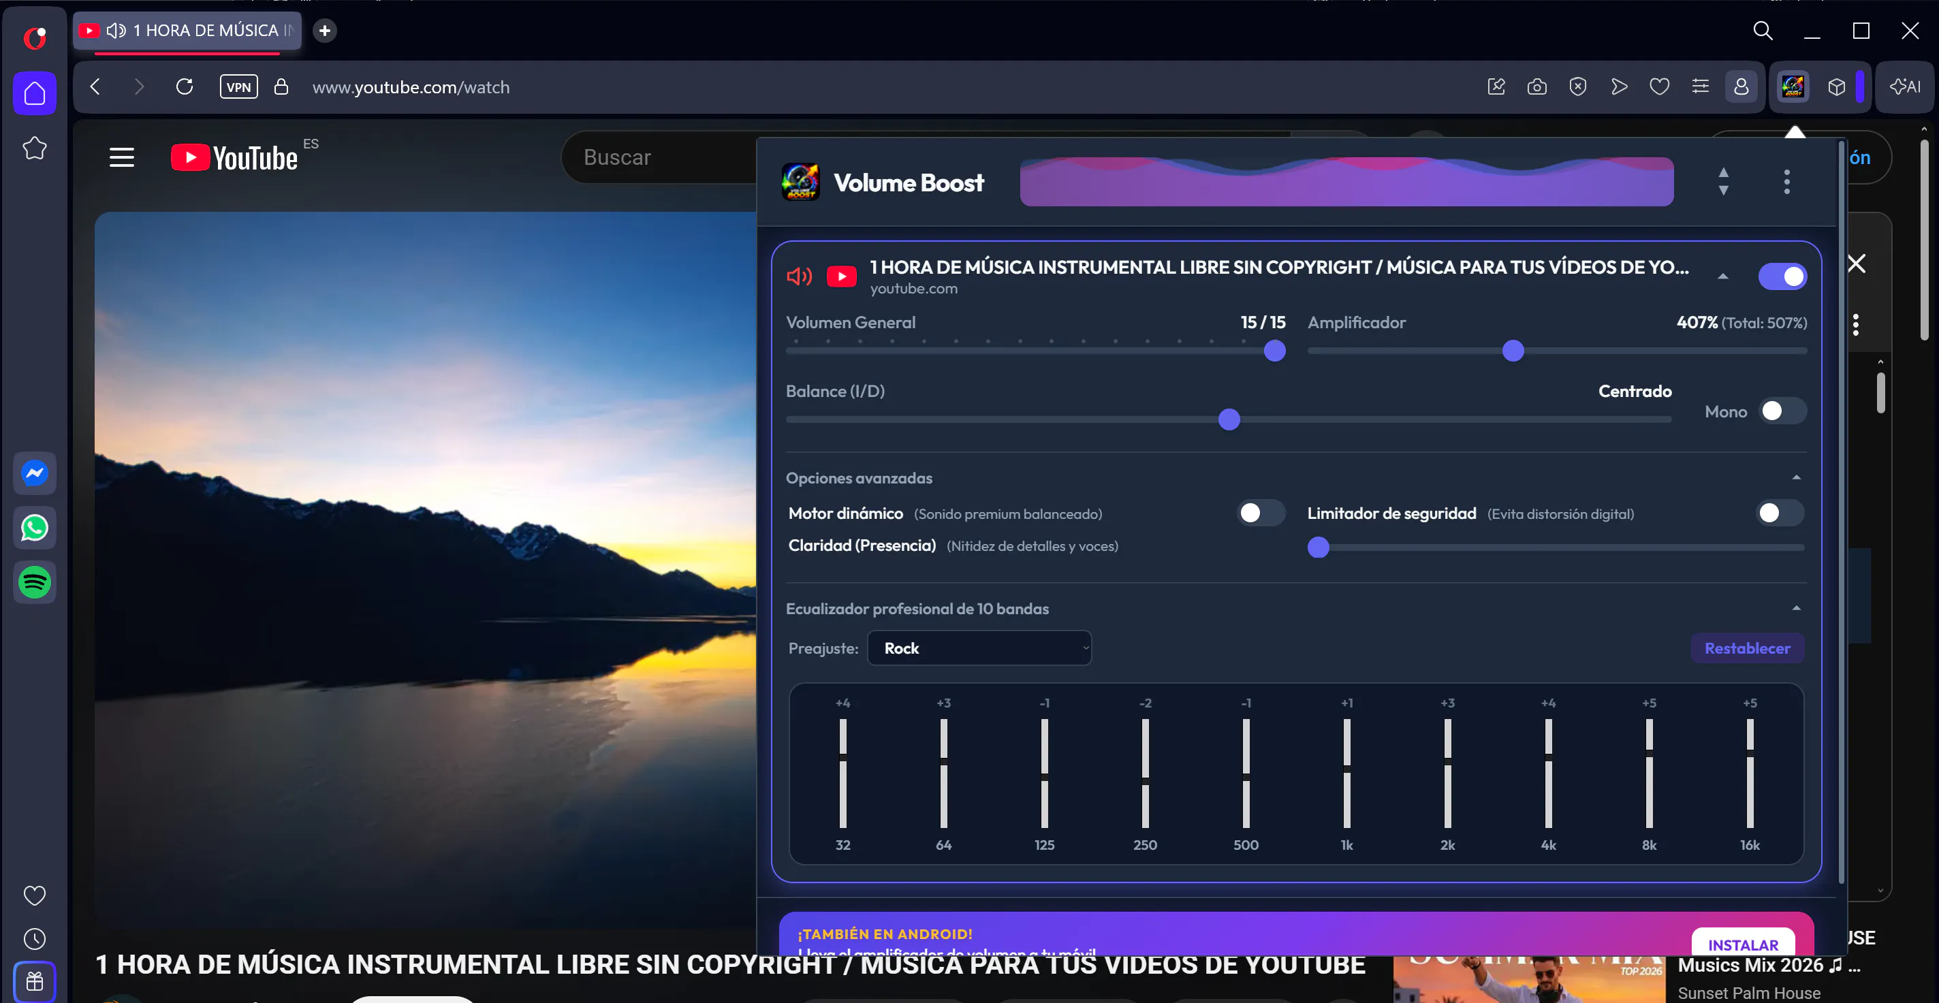1939x1003 pixels.
Task: Click the red speaker mute icon in Volume Boost
Action: pyautogui.click(x=800, y=276)
